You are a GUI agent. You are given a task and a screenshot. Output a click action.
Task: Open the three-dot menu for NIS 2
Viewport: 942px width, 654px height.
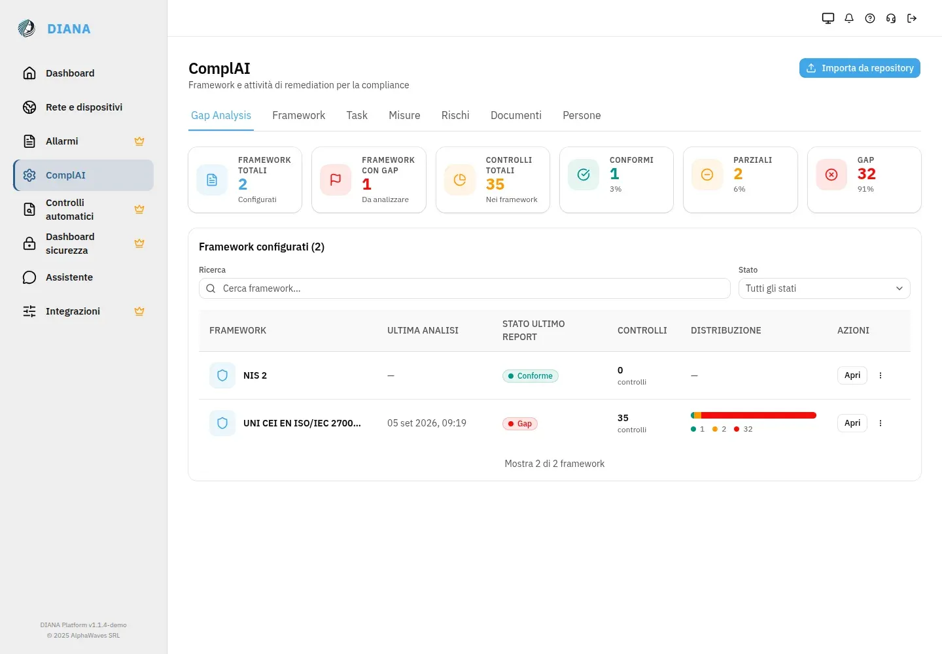(x=881, y=375)
